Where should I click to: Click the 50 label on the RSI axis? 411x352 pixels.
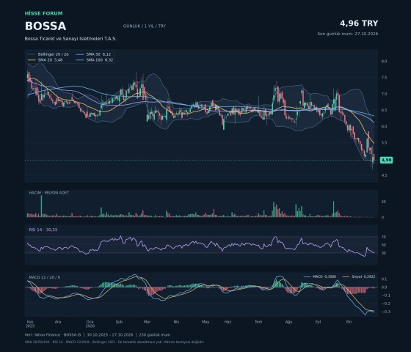tap(383, 245)
